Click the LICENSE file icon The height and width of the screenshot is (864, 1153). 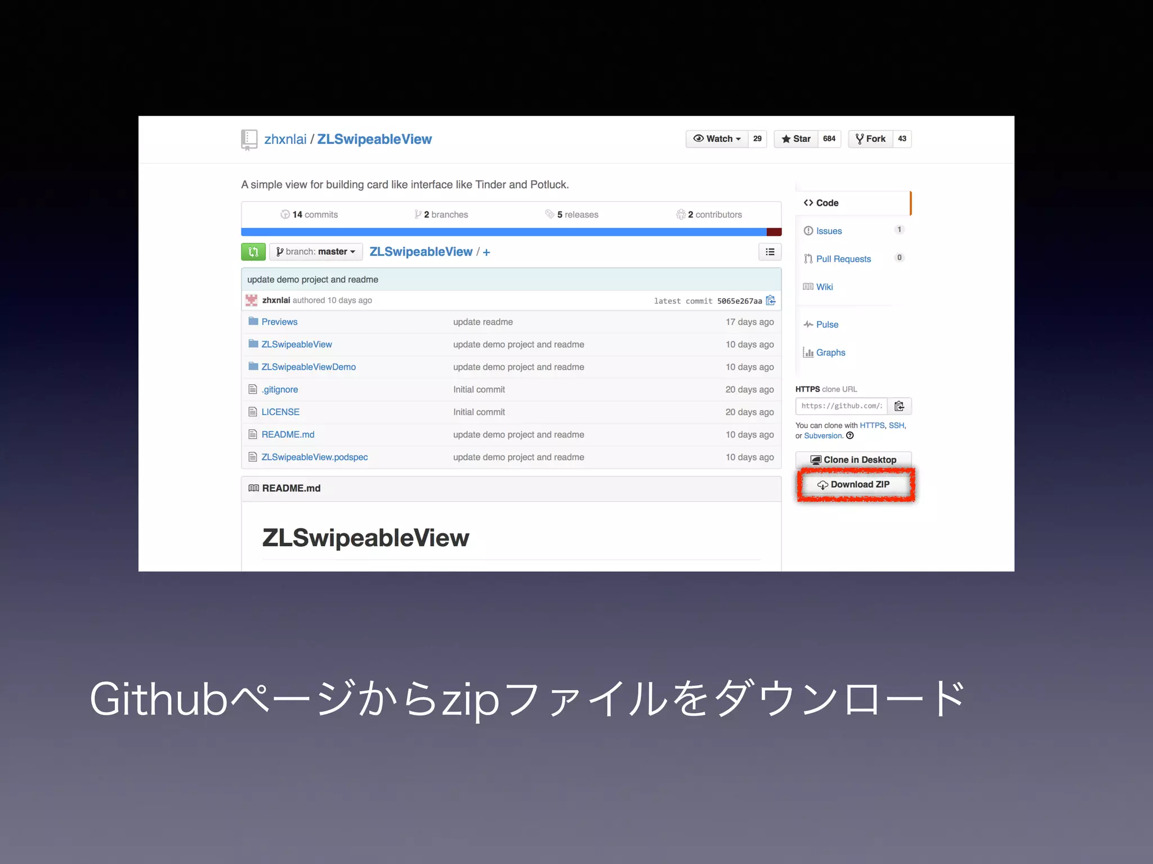tap(253, 411)
